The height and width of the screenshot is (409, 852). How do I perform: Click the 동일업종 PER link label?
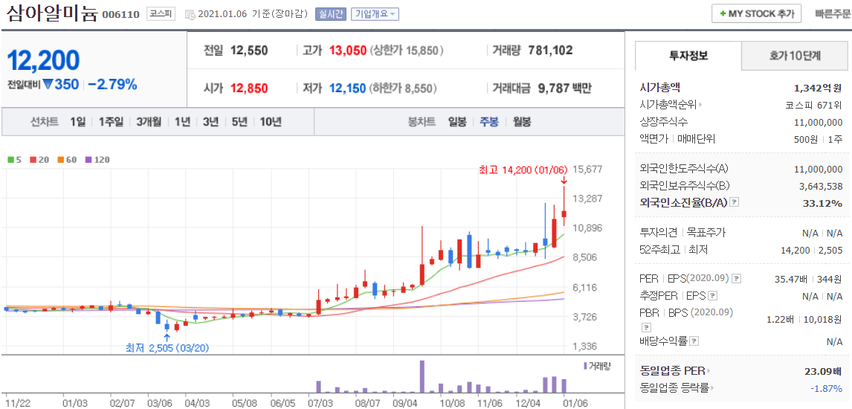(x=673, y=372)
